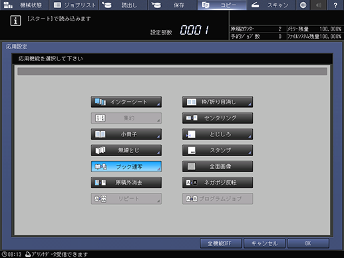Expand the 無線とじ corner arrow
This screenshot has height=258, width=344.
pyautogui.click(x=158, y=153)
